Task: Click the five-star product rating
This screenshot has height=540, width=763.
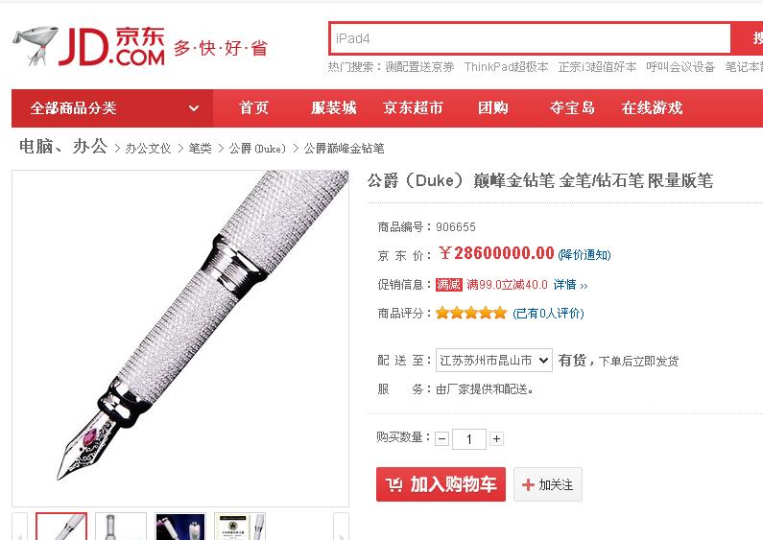Action: click(471, 313)
